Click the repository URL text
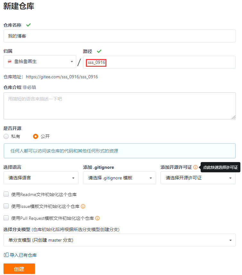The width and height of the screenshot is (242, 275). tap(62, 77)
